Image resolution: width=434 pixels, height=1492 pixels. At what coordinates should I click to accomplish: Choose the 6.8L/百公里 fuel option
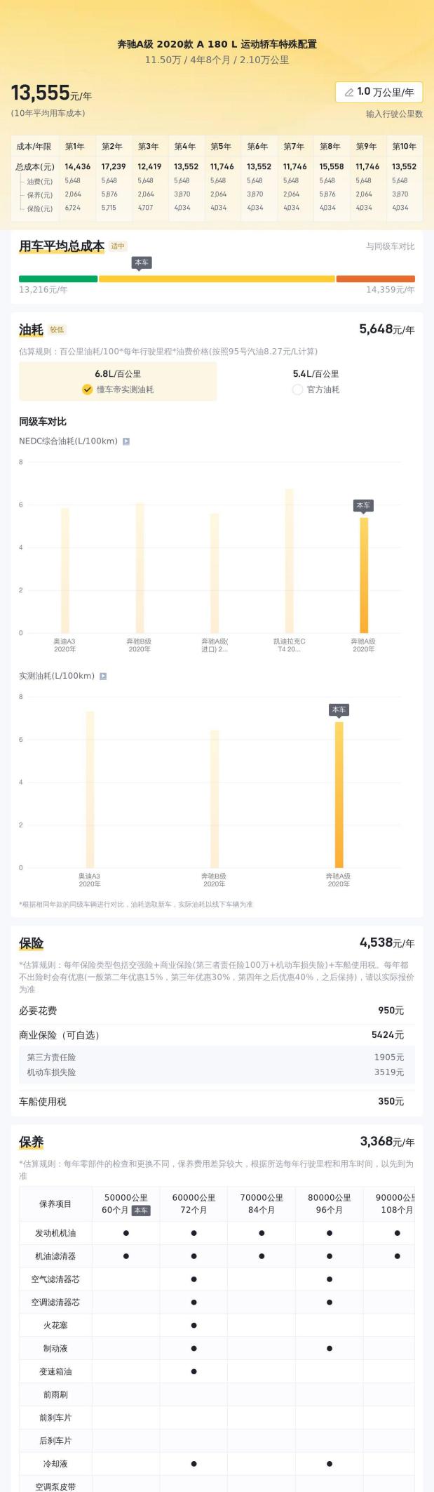118,374
